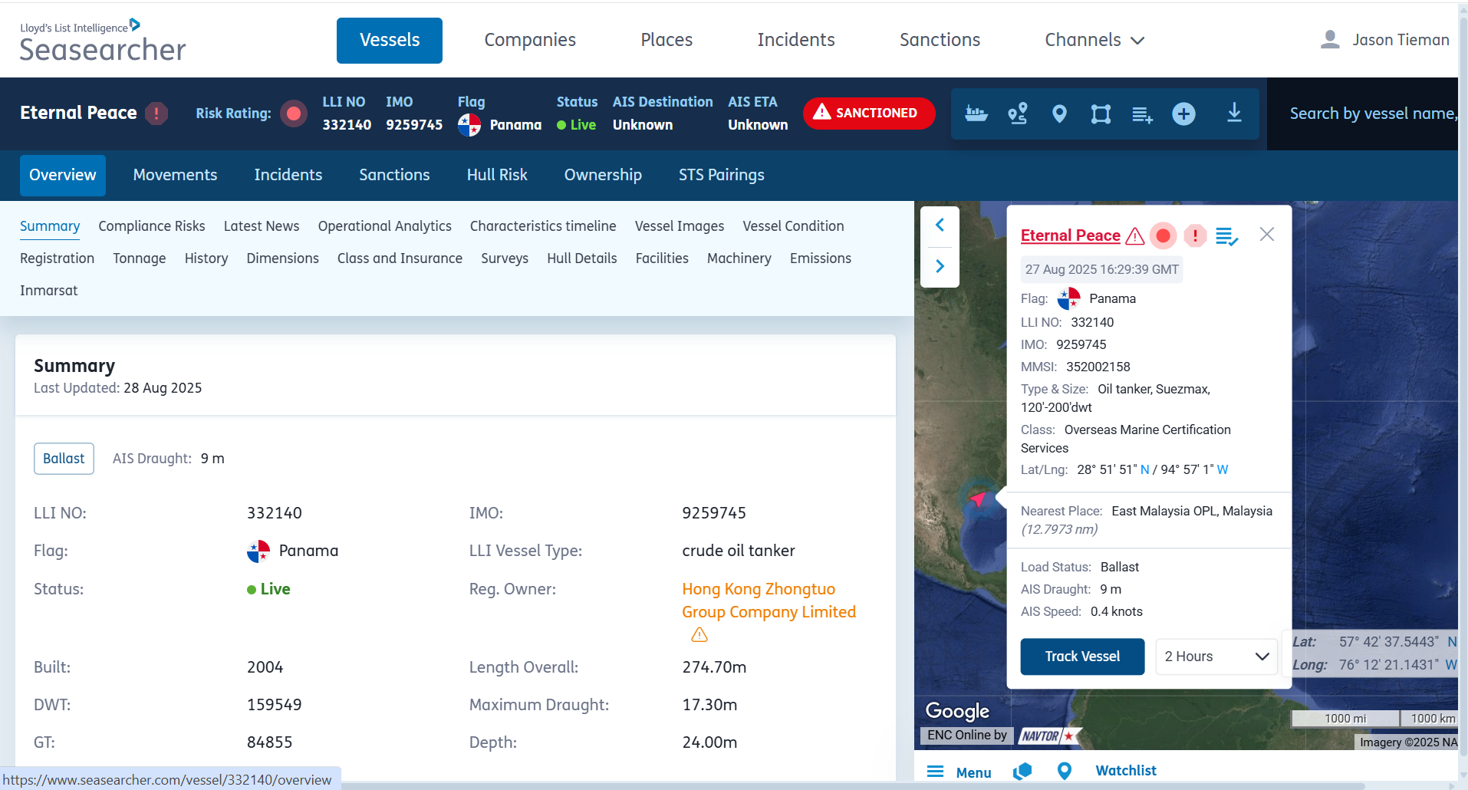Image resolution: width=1468 pixels, height=790 pixels.
Task: Switch to the Hull Risk tab
Action: click(x=496, y=175)
